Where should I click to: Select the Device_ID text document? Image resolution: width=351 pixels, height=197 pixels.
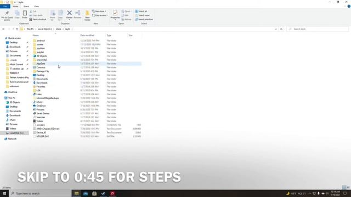tap(41, 132)
